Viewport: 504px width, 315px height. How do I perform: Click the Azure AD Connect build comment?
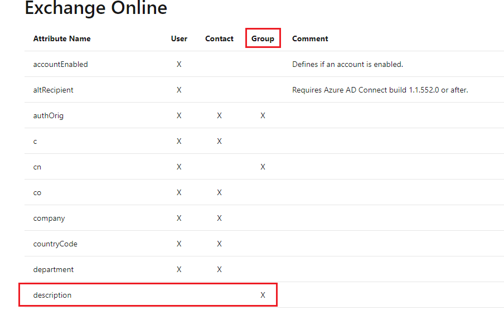tap(380, 90)
